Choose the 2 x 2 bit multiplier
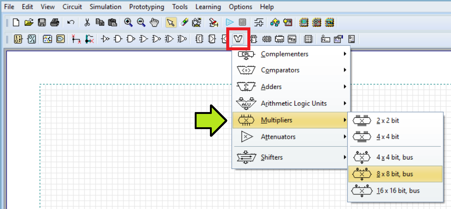Viewport: 451px width, 209px height. tap(395, 121)
